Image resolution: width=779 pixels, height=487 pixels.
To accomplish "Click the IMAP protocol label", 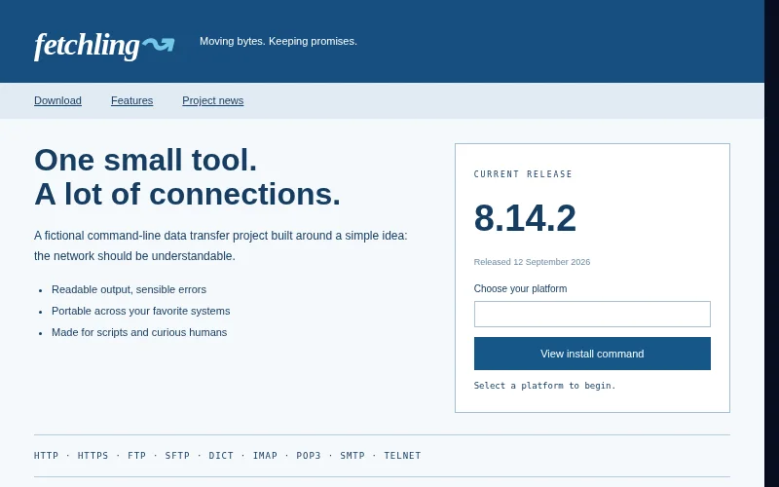I will [x=265, y=456].
